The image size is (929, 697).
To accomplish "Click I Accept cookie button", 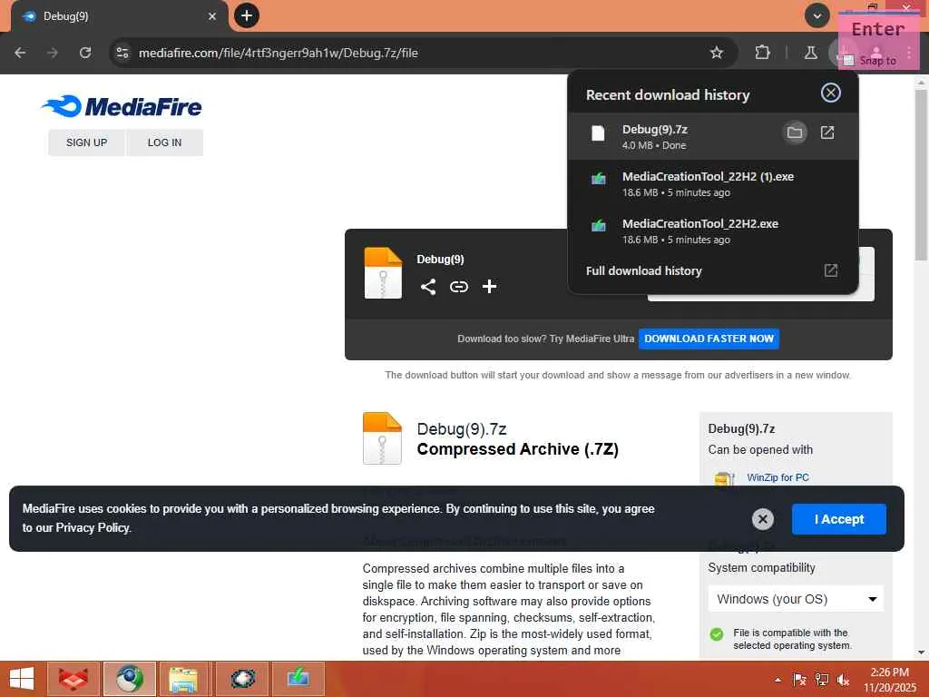I will pos(839,519).
